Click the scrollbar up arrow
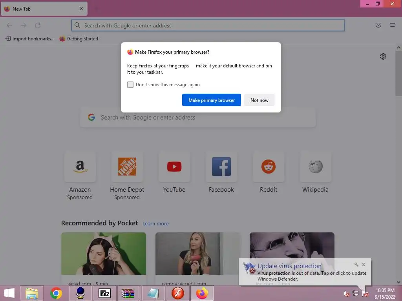Viewport: 402px width, 301px height. [398, 47]
